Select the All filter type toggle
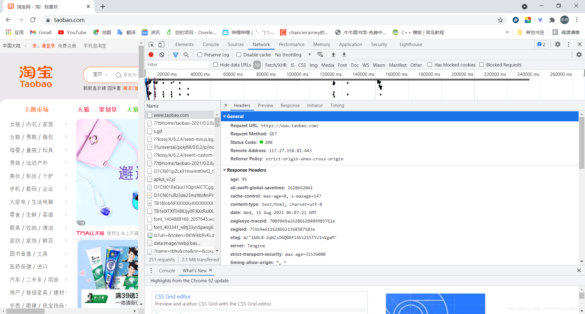The width and height of the screenshot is (585, 314). (x=257, y=65)
